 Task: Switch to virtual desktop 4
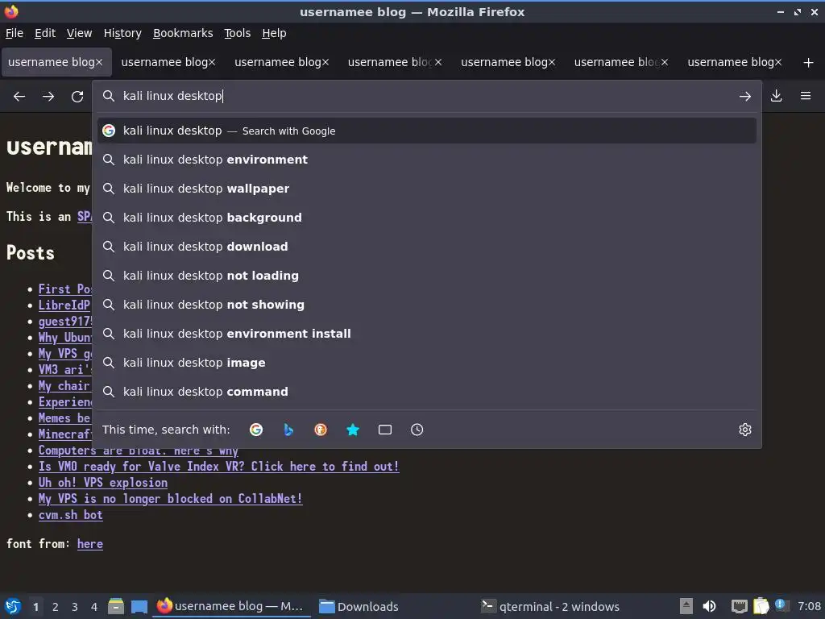pos(94,607)
